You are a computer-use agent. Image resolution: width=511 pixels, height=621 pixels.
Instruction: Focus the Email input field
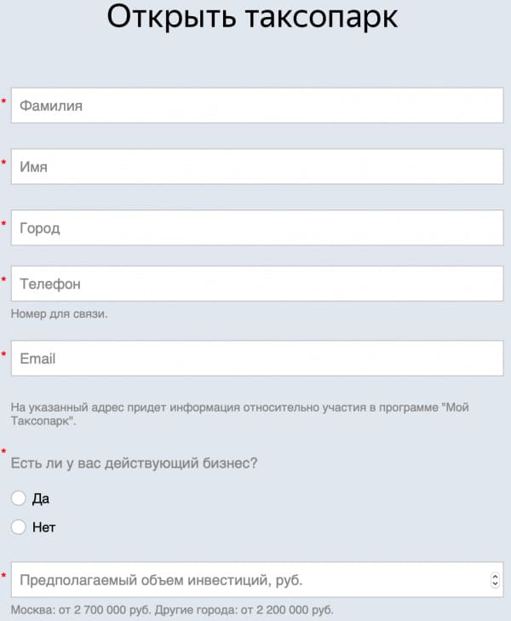coord(257,358)
